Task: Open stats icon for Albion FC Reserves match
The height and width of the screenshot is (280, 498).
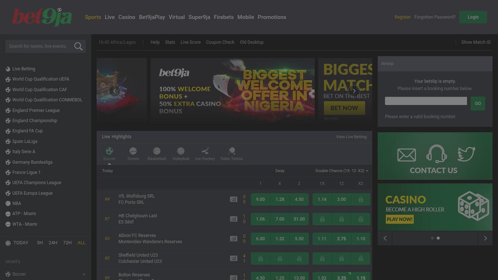Action: pos(234,239)
